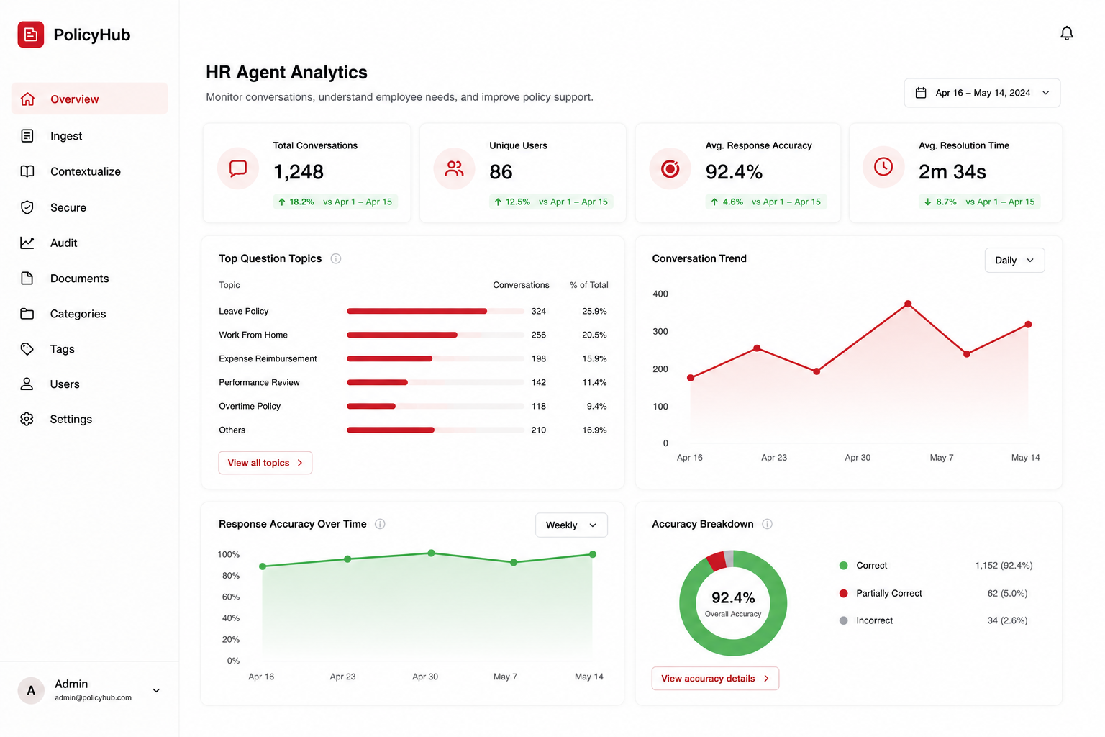Click the Total Conversations chat bubble icon
The image size is (1105, 737).
[x=238, y=168]
